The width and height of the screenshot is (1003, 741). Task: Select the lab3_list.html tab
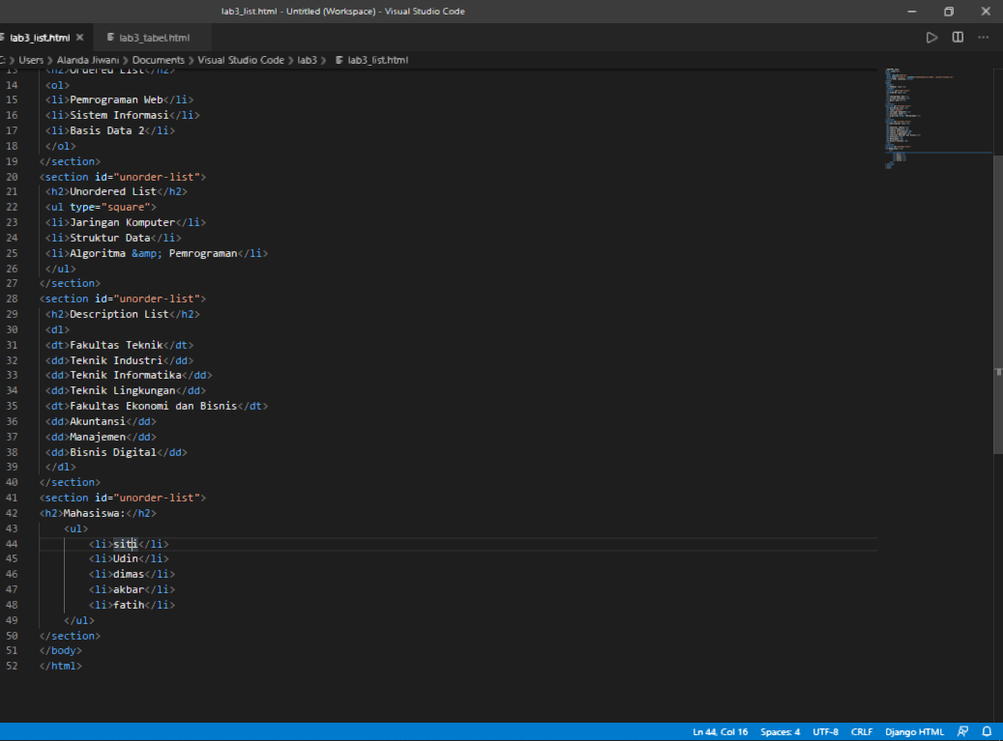[42, 37]
